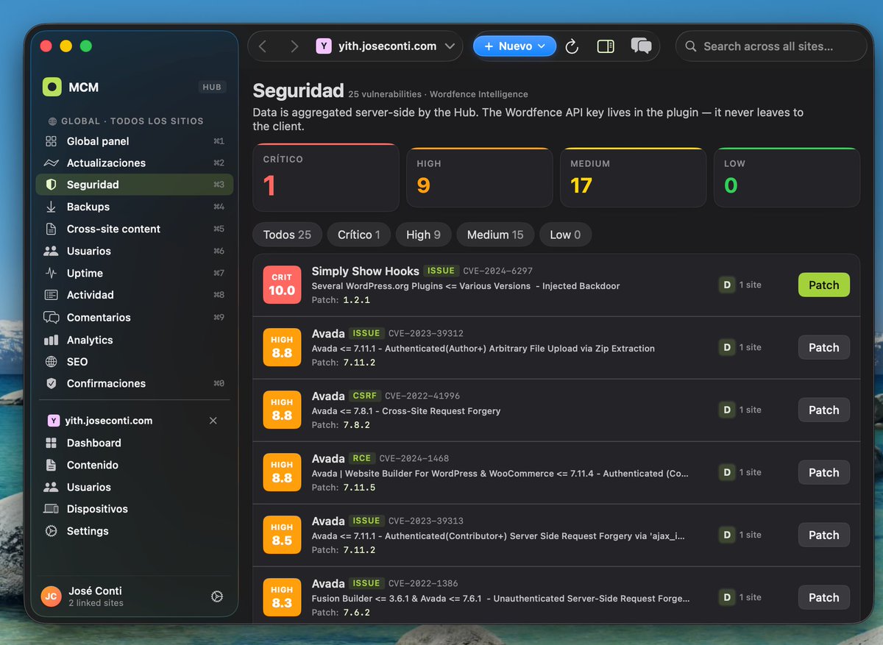Go forward with the right arrow

point(294,46)
